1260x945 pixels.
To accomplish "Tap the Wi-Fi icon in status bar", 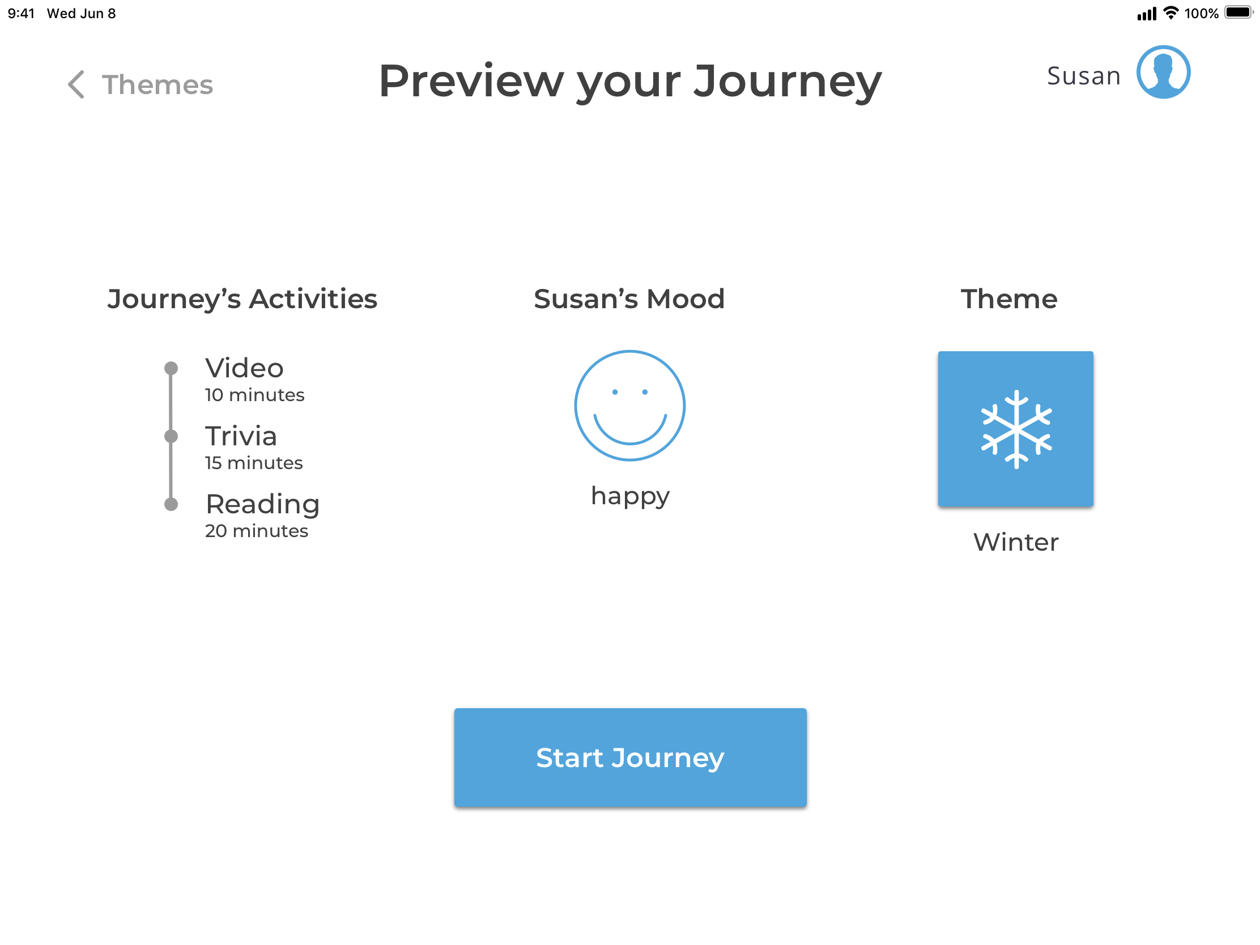I will [1170, 12].
